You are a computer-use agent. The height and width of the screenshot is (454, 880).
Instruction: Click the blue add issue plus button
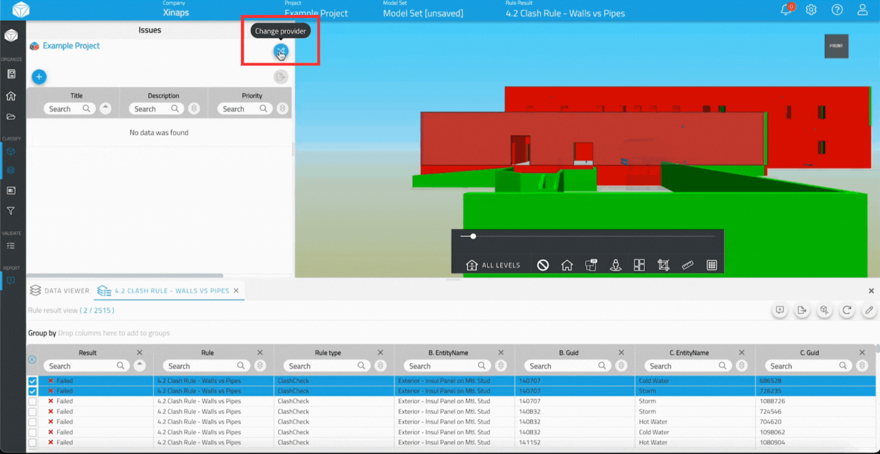[39, 77]
